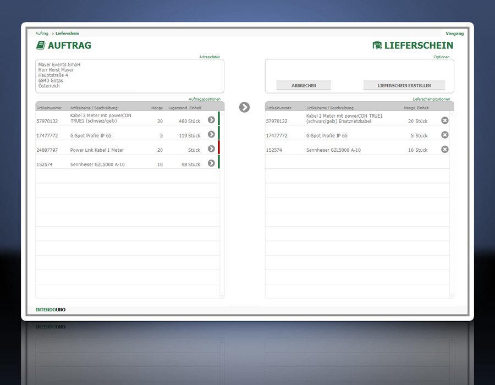Select Lieferschein breadcrumb item
Image resolution: width=495 pixels, height=385 pixels.
67,34
